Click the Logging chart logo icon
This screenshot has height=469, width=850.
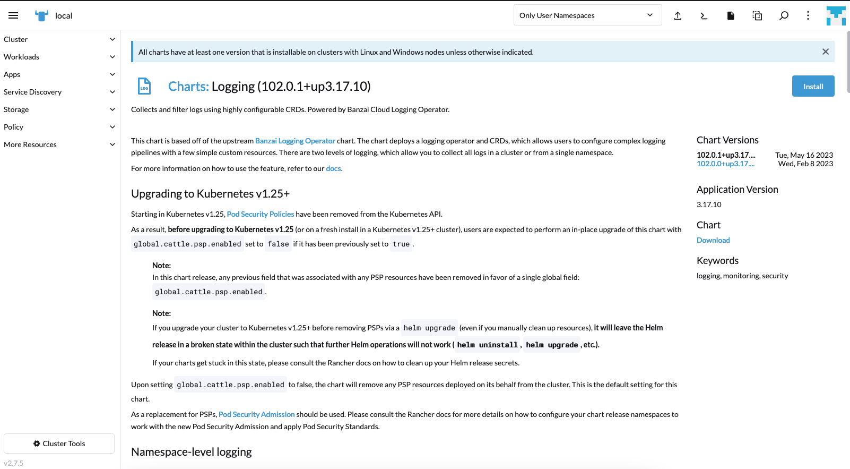(x=144, y=86)
